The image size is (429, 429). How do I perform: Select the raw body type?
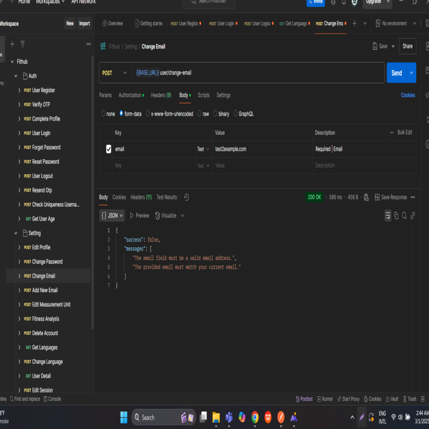click(x=203, y=114)
